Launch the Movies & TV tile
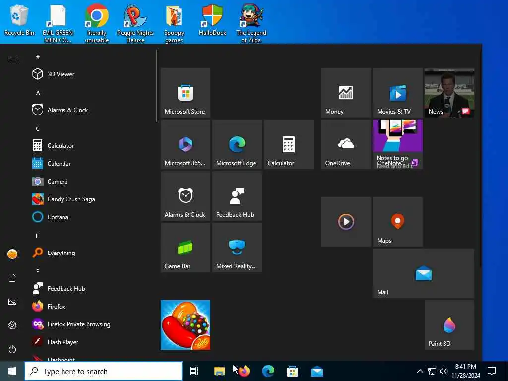Image resolution: width=508 pixels, height=381 pixels. 397,93
